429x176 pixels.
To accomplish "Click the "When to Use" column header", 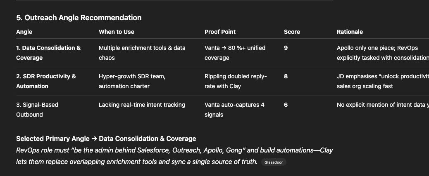I will (116, 32).
